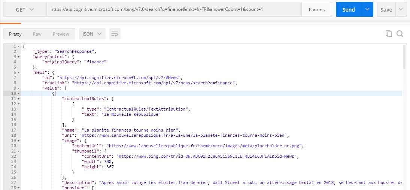
Task: Toggle line wrap icon next to JSON
Action: coord(115,34)
